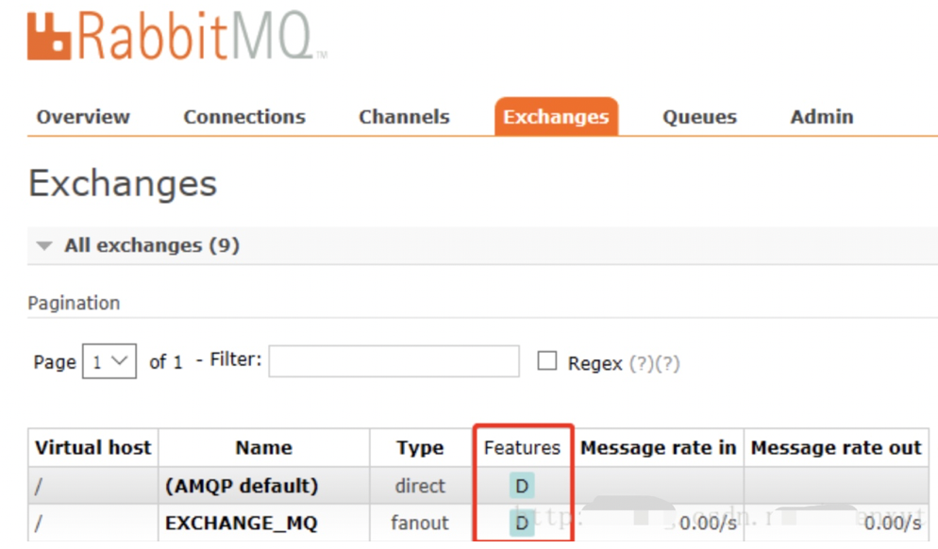Open the Queues tab
The image size is (938, 549).
(x=699, y=117)
